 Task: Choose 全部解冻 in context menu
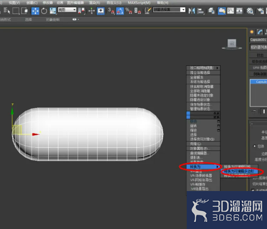pos(203,78)
